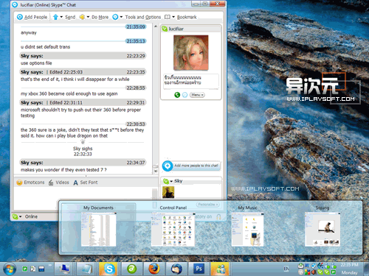
Task: Click the Set Font button
Action: pyautogui.click(x=86, y=183)
